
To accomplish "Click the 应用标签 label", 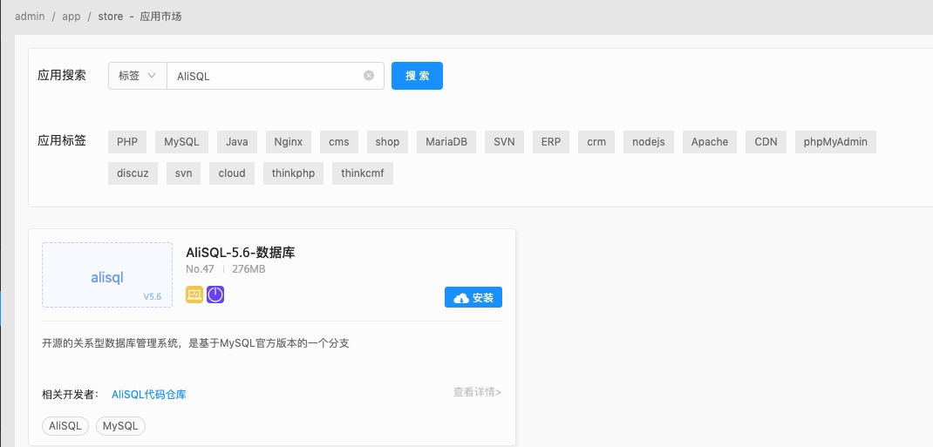I will pyautogui.click(x=62, y=140).
